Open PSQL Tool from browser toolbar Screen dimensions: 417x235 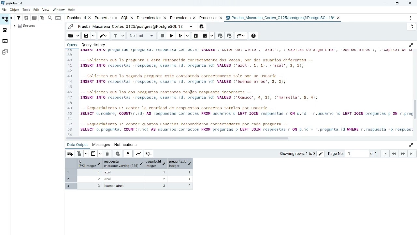point(58,18)
